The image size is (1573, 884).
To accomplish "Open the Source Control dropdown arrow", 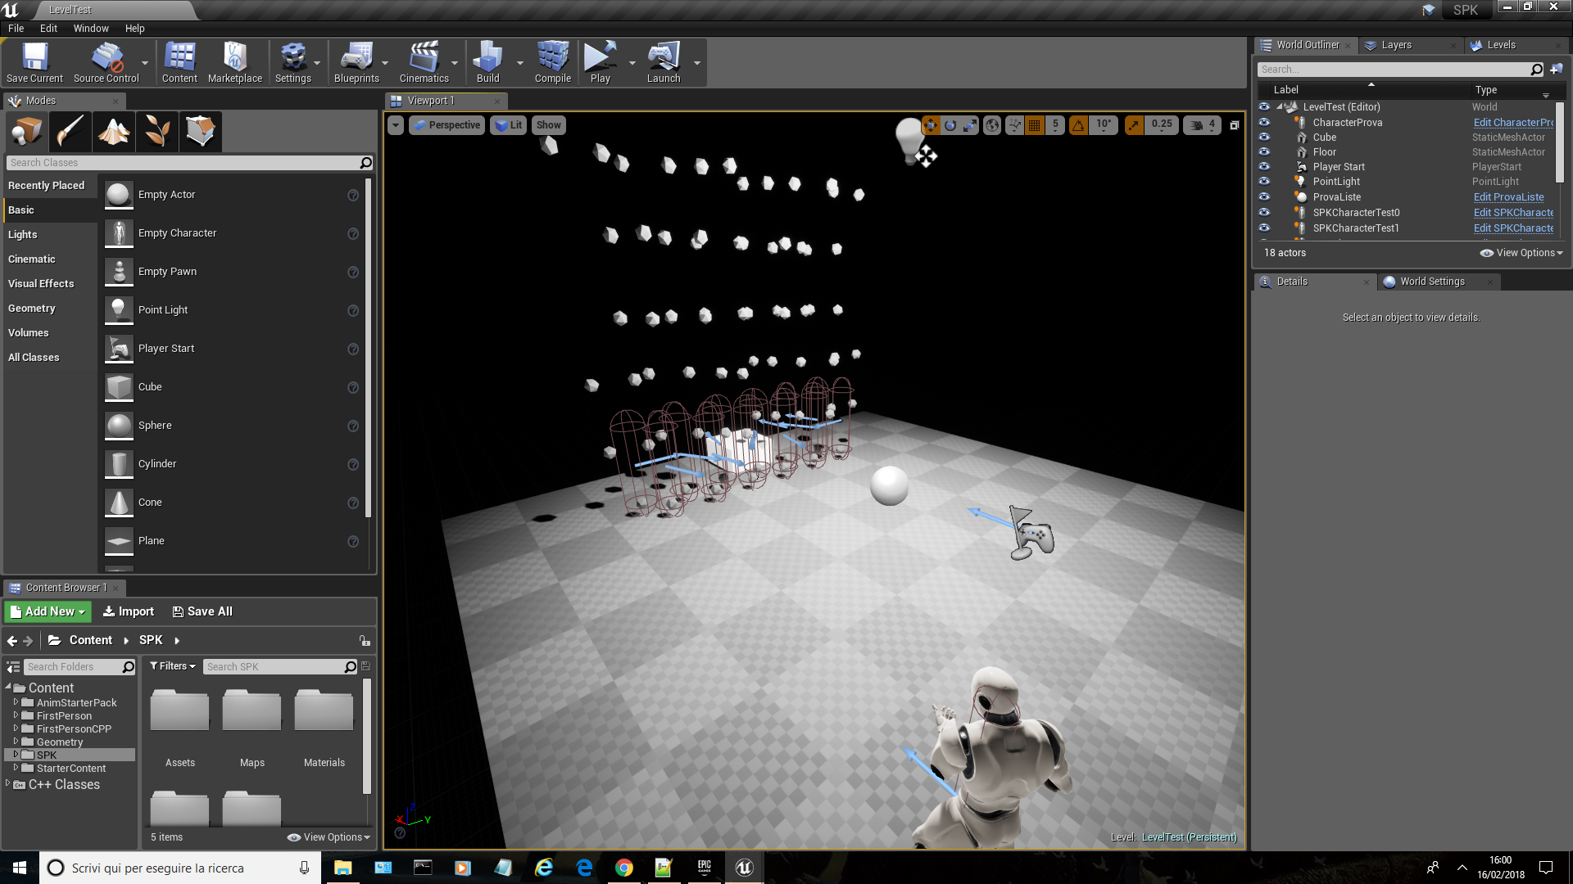I will point(145,63).
